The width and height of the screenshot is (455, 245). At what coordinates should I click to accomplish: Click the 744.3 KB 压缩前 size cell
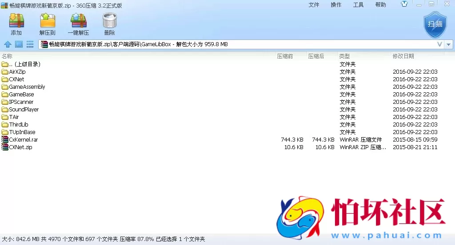(292, 139)
